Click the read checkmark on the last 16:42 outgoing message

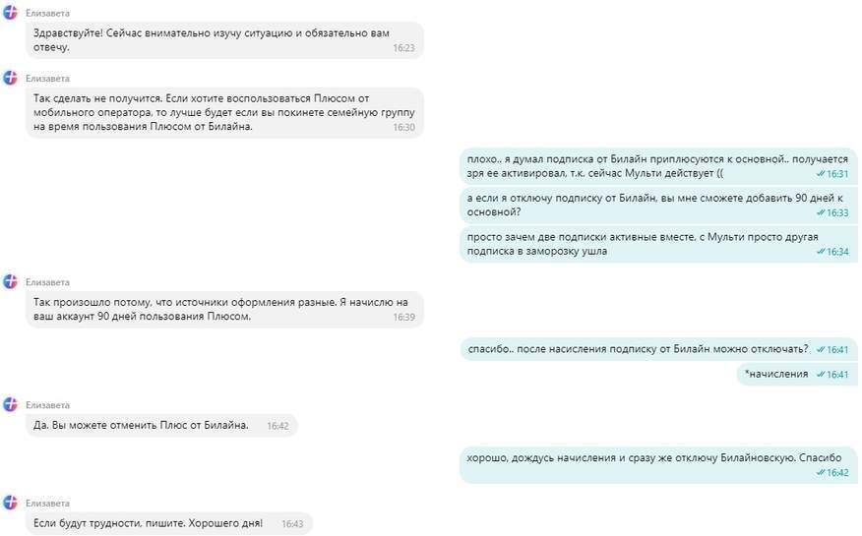(821, 473)
